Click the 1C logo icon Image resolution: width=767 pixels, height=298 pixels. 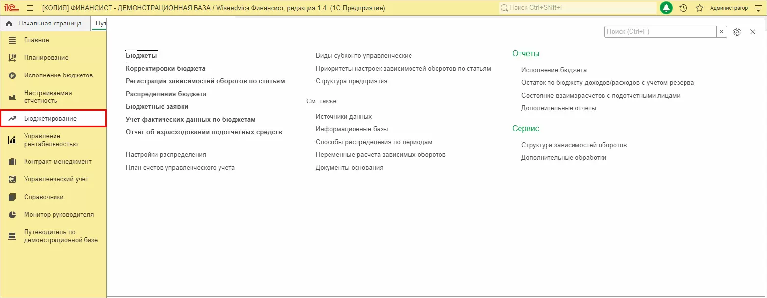(12, 8)
